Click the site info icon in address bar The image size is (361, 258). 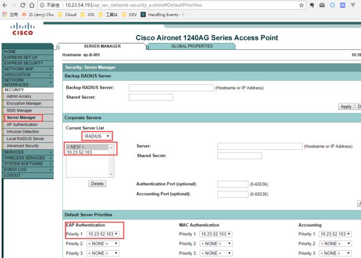[42, 5]
